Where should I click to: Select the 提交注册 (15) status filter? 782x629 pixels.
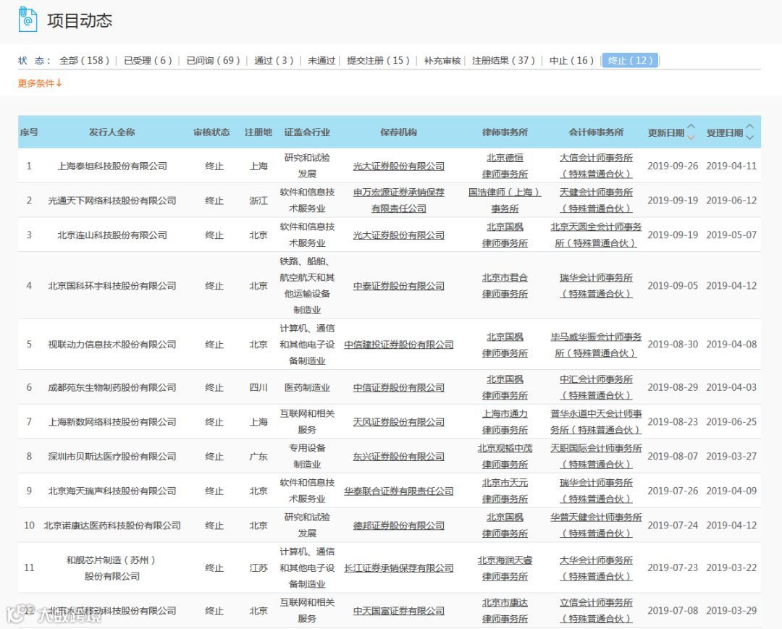pos(379,60)
